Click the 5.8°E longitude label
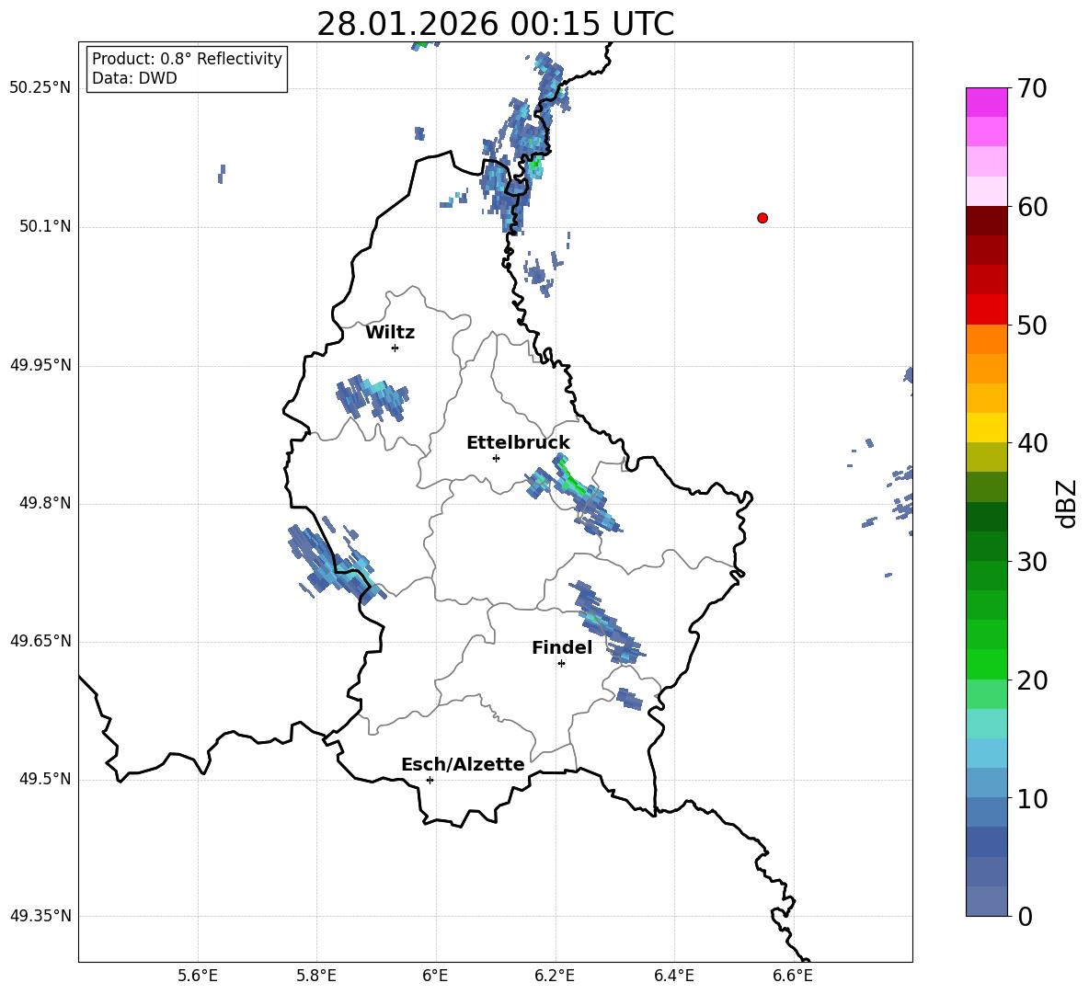This screenshot has height=994, width=1089. pos(316,976)
